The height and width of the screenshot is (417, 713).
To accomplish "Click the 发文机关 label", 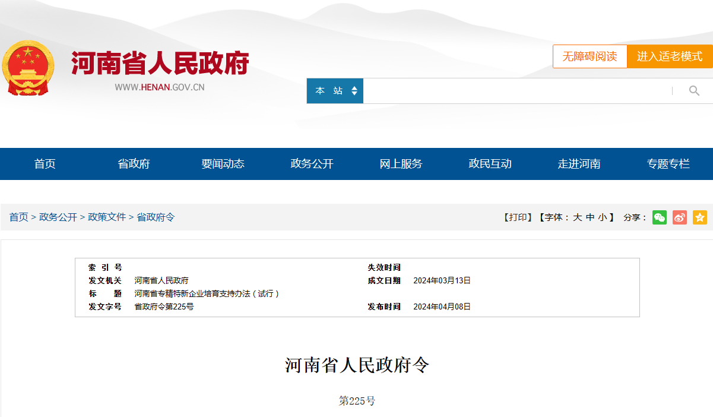I will click(x=105, y=280).
